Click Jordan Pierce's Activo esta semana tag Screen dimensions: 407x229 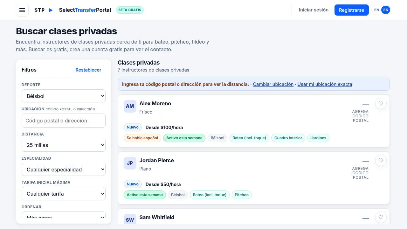145,195
